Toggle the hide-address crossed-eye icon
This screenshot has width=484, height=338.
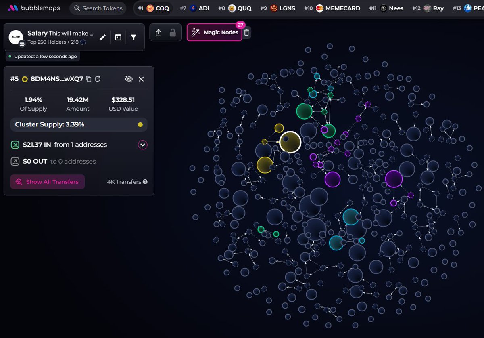[x=129, y=79]
